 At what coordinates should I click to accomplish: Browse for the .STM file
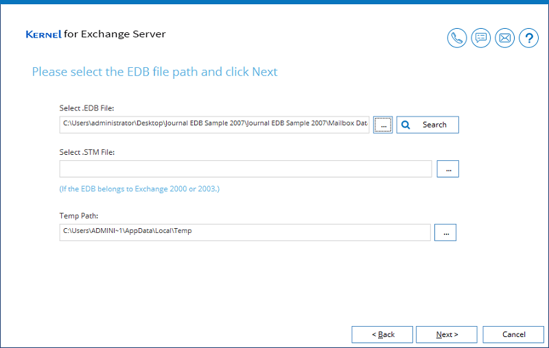tap(448, 169)
